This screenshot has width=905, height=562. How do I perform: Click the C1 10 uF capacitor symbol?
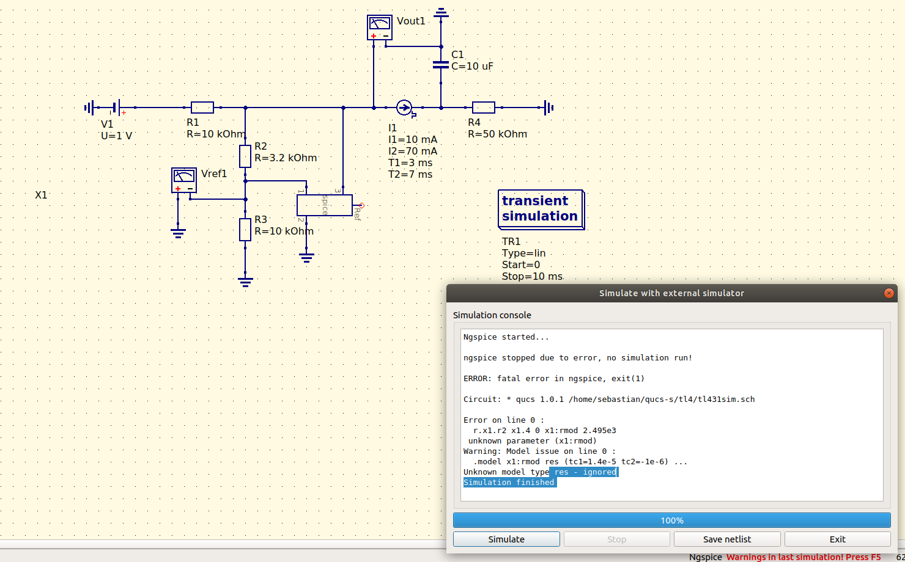point(440,64)
